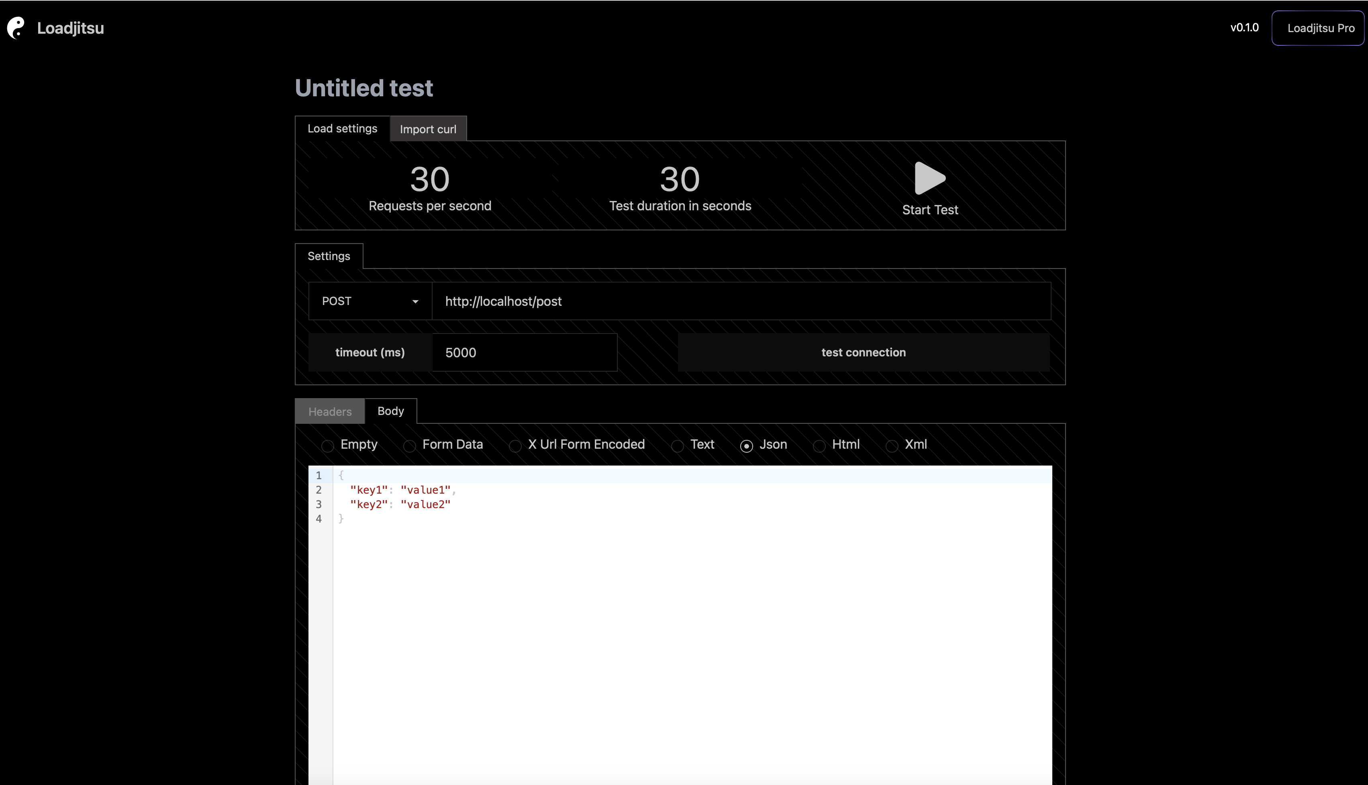1368x785 pixels.
Task: Click line 3 in the JSON editor
Action: 400,504
